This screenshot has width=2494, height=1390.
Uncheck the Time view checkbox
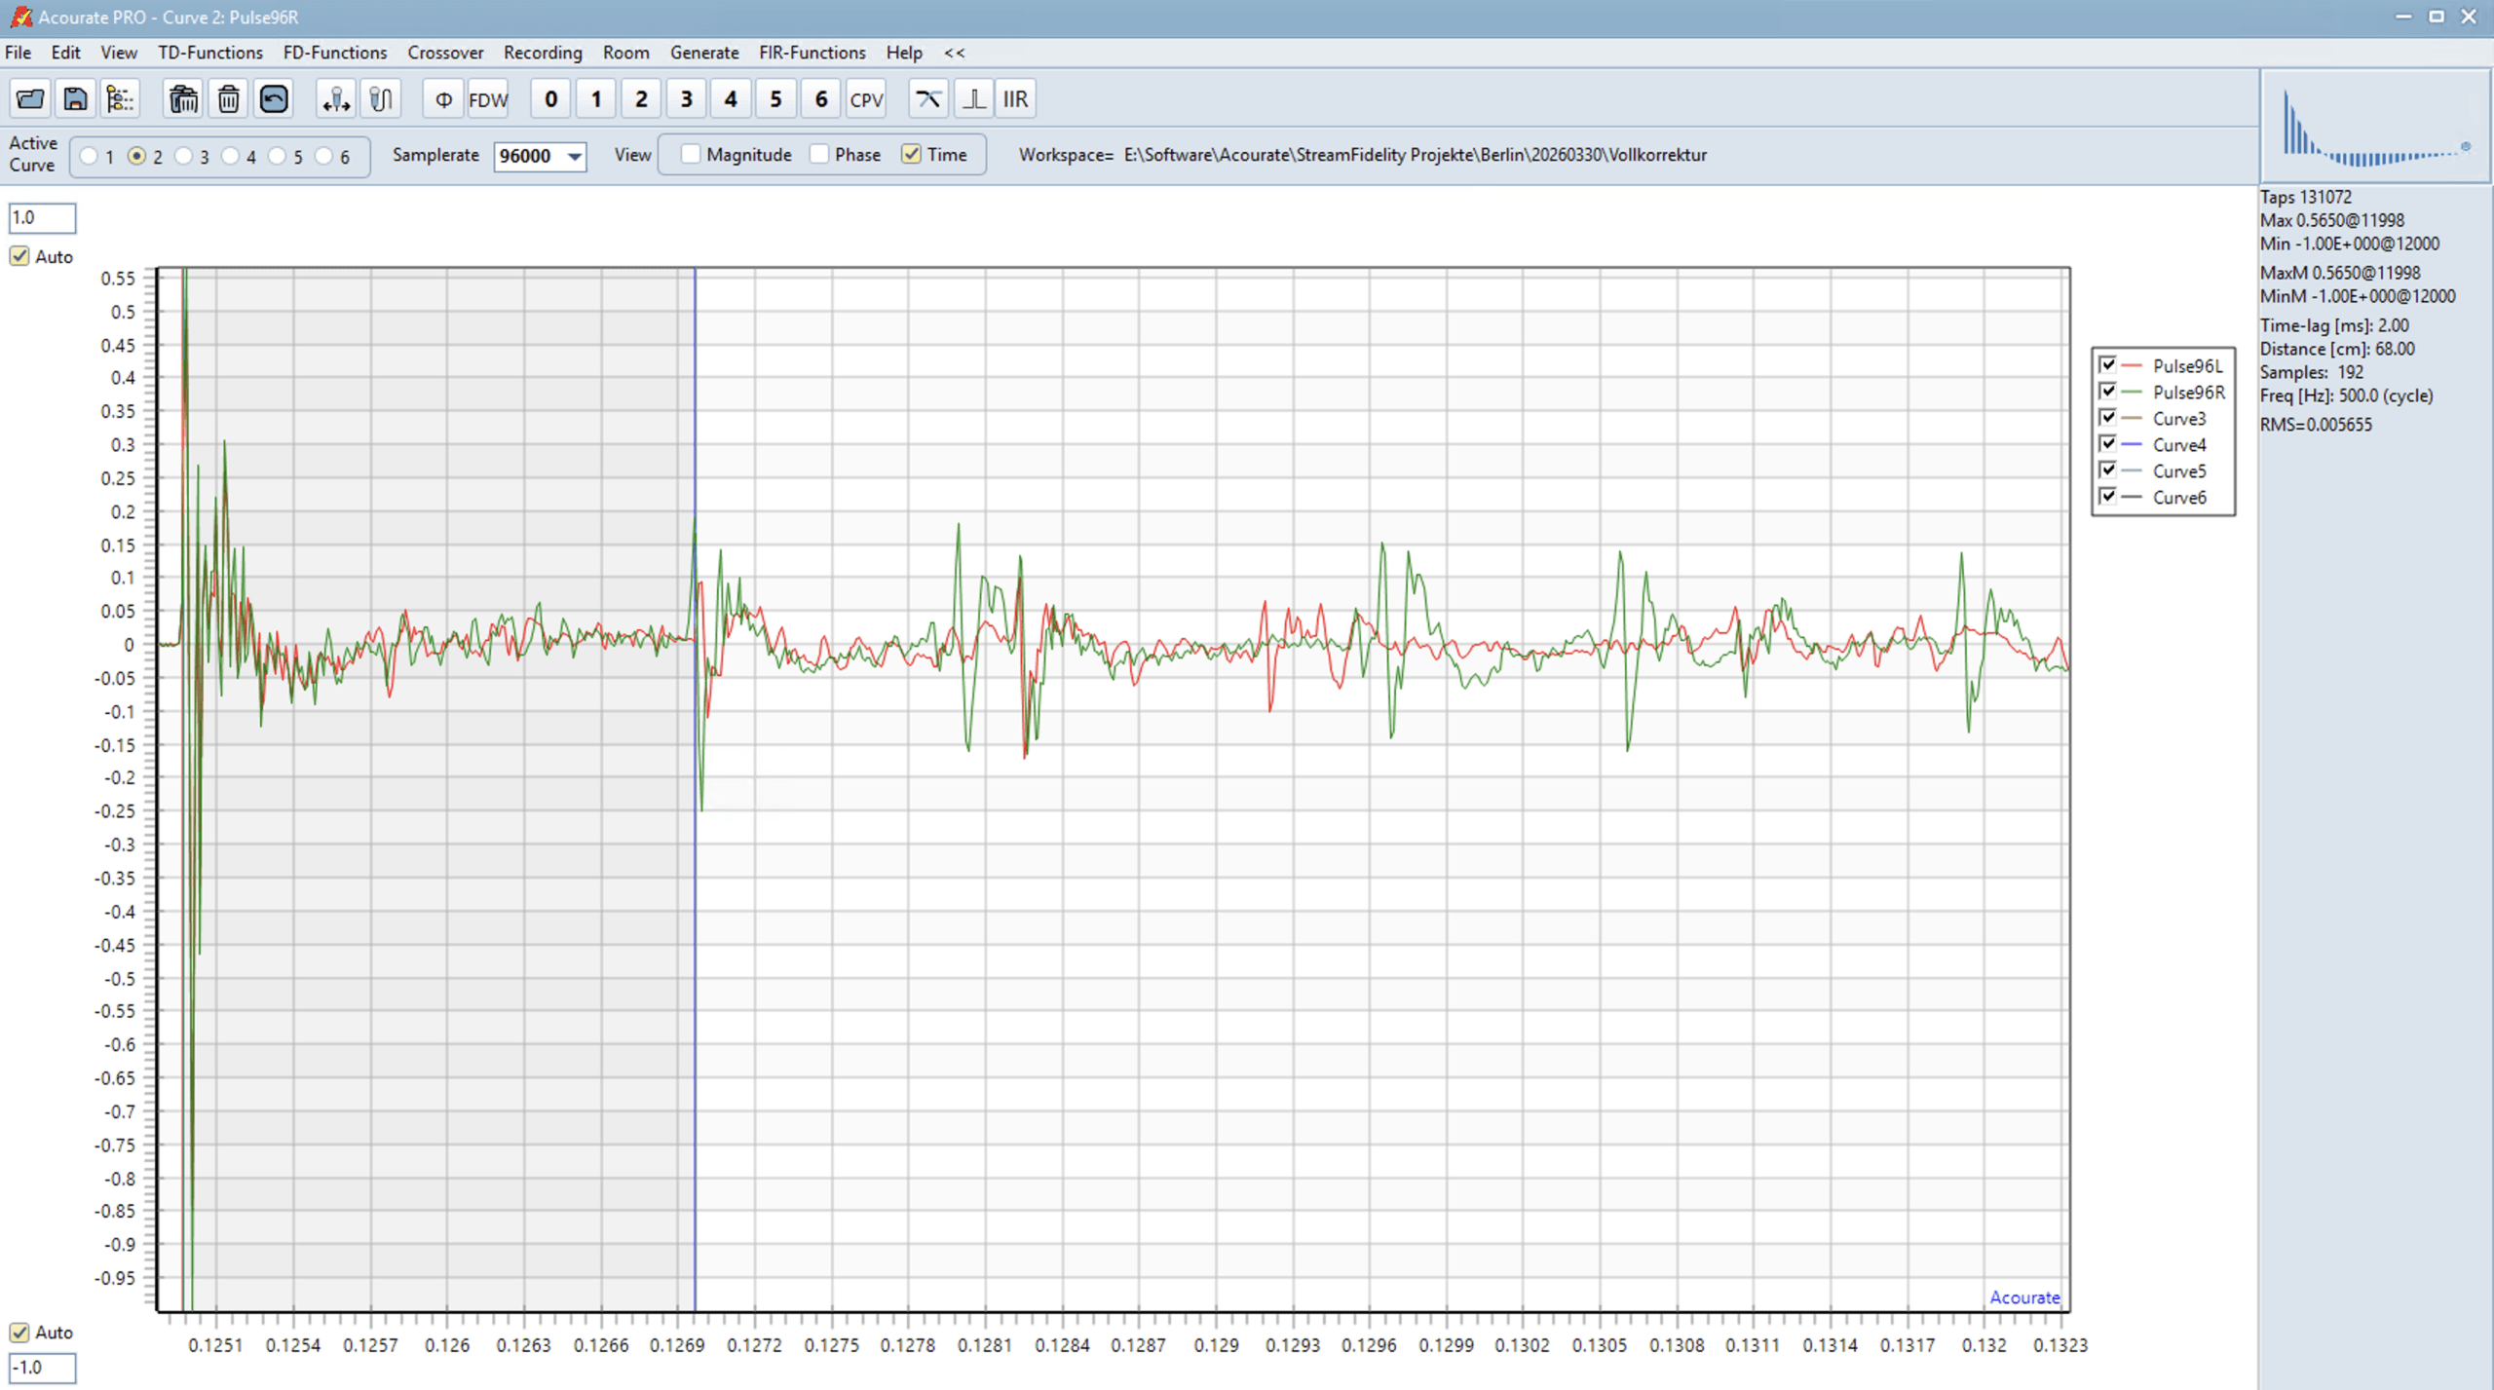pyautogui.click(x=911, y=155)
